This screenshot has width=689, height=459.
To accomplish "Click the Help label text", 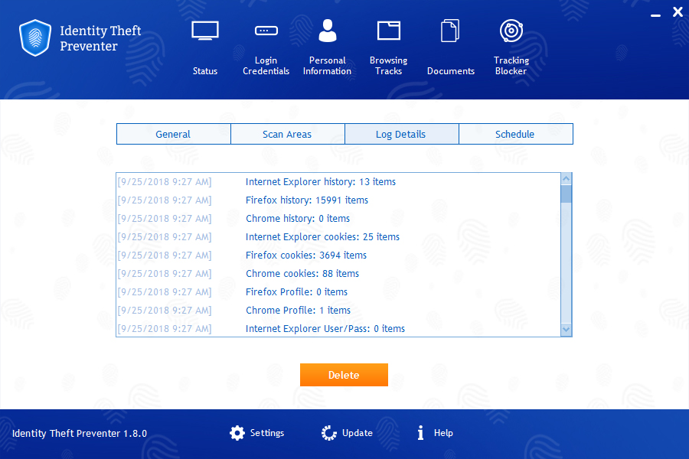I will pyautogui.click(x=444, y=432).
